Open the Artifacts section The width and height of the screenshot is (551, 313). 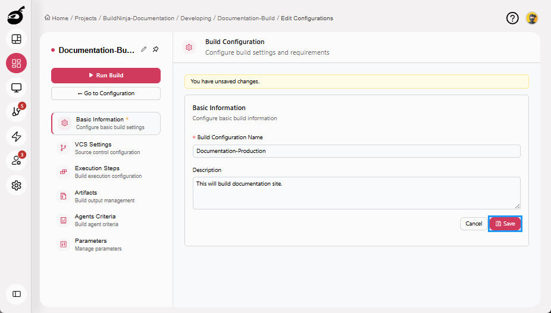pyautogui.click(x=106, y=196)
